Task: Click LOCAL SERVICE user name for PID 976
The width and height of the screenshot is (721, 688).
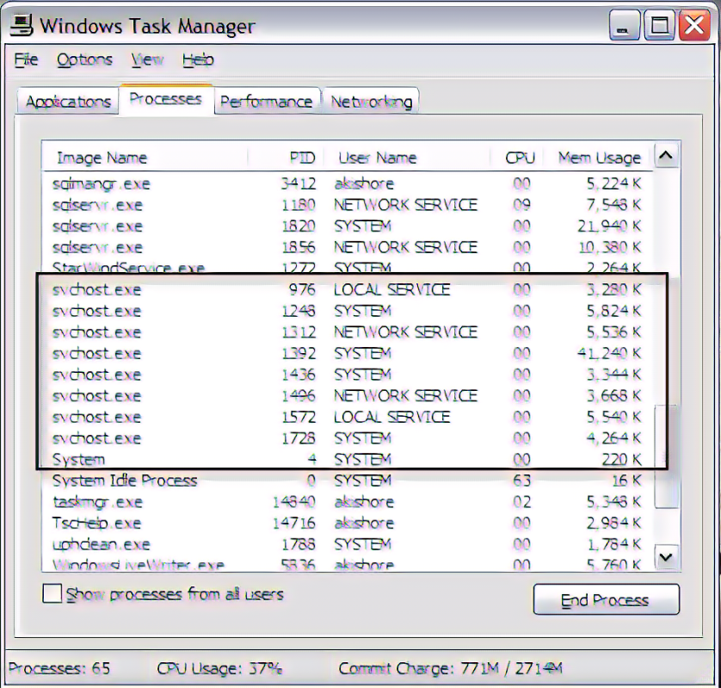Action: (391, 289)
